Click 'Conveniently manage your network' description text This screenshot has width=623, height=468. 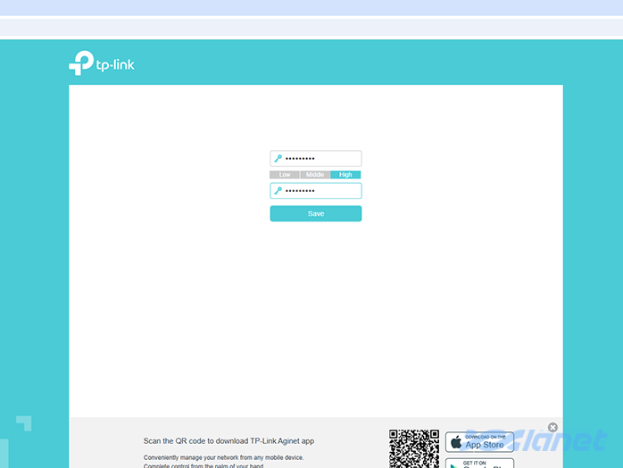[x=223, y=457]
